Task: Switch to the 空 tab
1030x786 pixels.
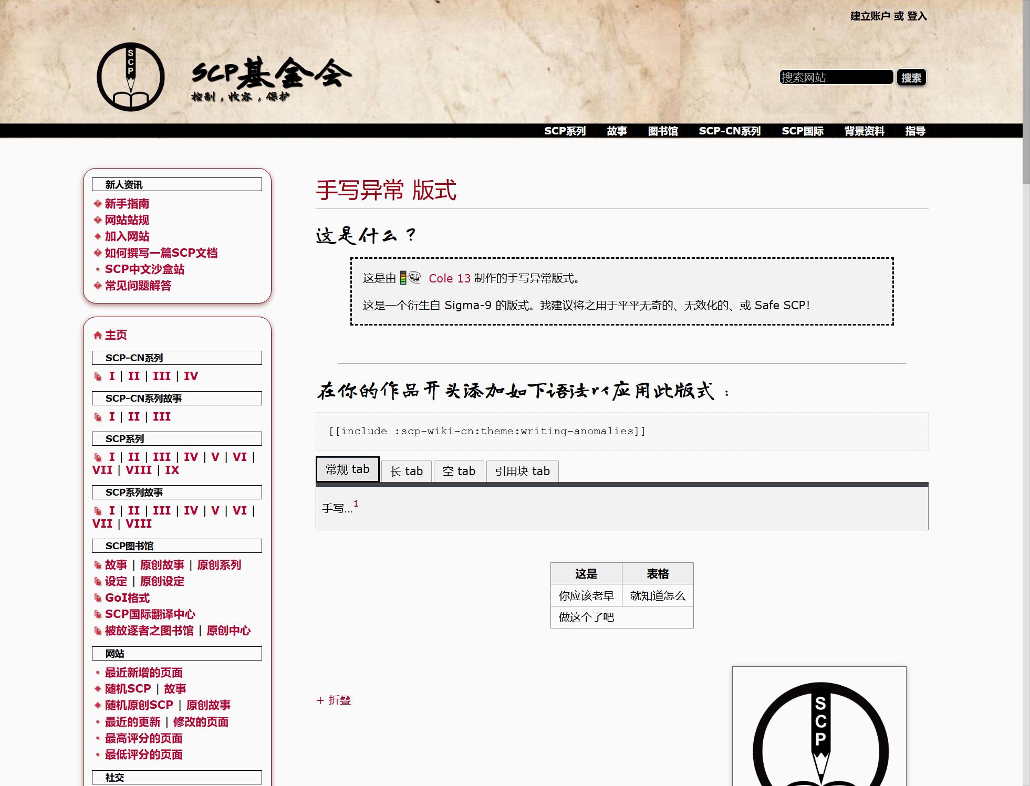Action: pos(459,471)
